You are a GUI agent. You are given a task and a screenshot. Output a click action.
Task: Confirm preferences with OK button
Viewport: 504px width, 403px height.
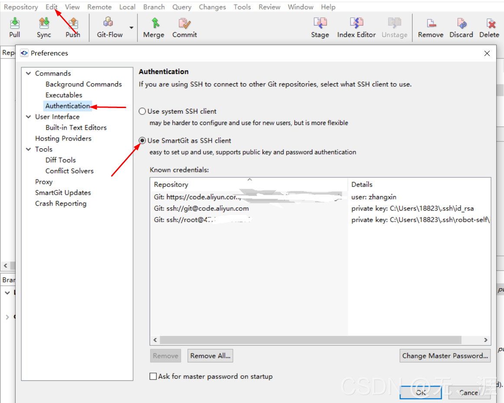[420, 393]
